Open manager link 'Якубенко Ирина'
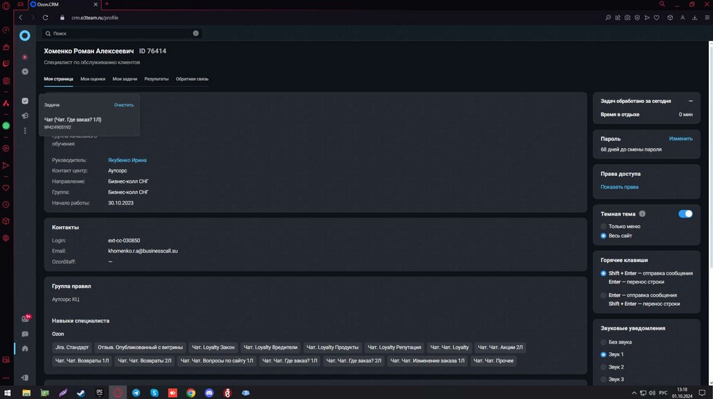The image size is (713, 399). tap(127, 161)
